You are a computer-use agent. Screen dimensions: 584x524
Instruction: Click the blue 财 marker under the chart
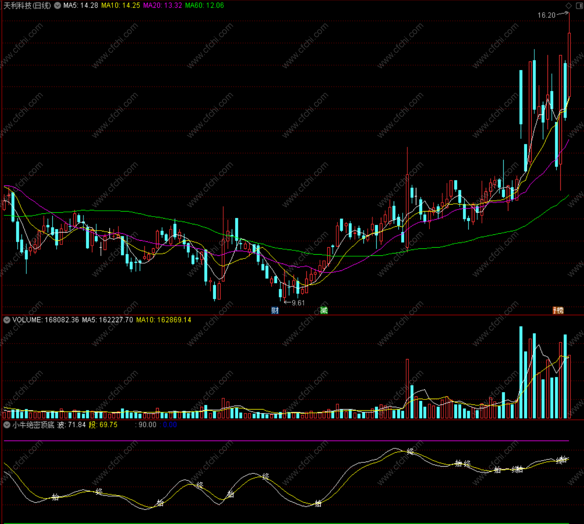pos(275,310)
